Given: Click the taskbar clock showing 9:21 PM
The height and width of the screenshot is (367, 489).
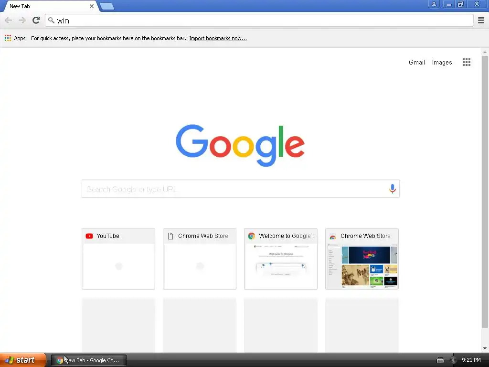Looking at the screenshot, I should 471,360.
